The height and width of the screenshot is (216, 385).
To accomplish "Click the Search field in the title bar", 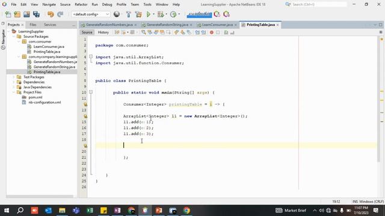I will coord(319,4).
